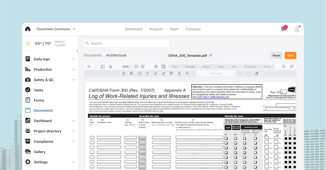Image resolution: width=326 pixels, height=170 pixels.
Task: Select the strikethrough text tool
Action: pyautogui.click(x=187, y=74)
